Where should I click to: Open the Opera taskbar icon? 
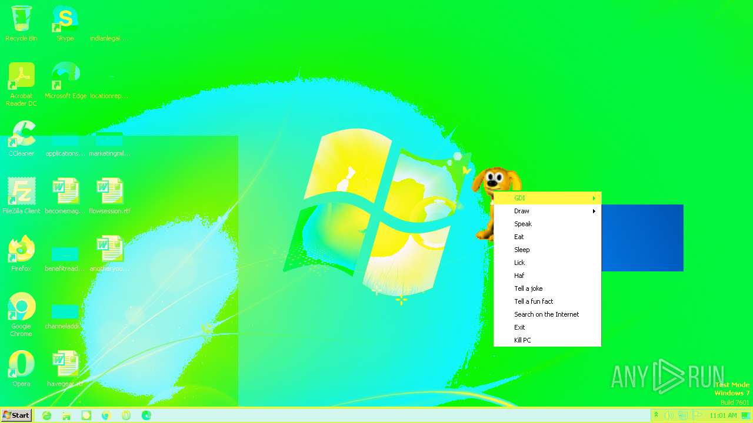pyautogui.click(x=126, y=415)
